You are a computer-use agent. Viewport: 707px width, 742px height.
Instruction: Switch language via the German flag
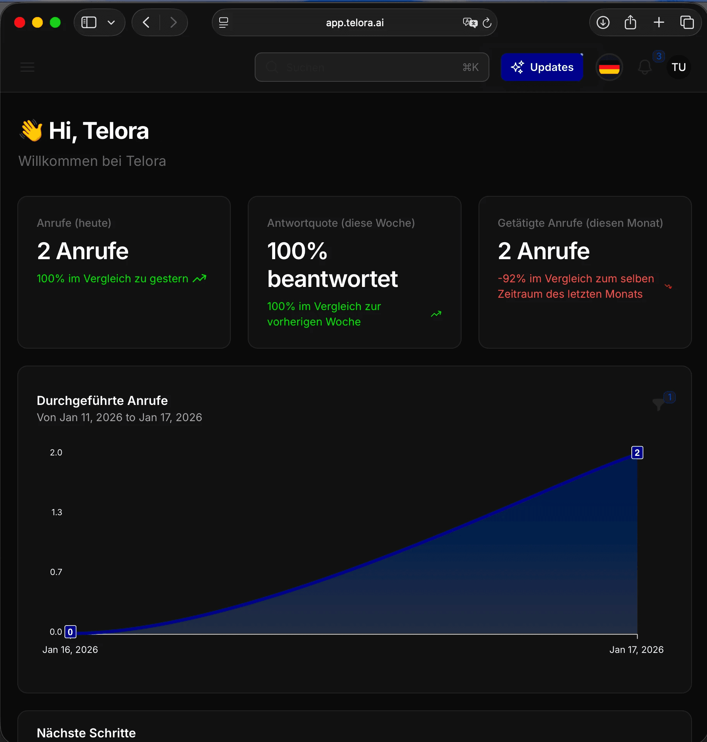pos(609,67)
